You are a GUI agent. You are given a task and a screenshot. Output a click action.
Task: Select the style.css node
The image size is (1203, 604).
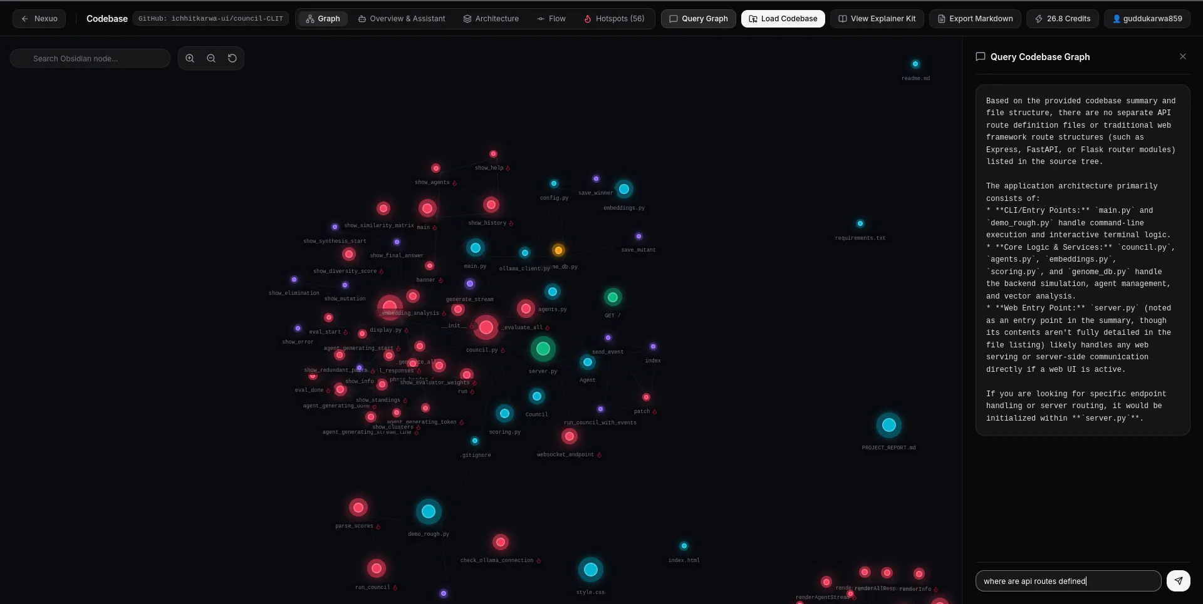coord(591,570)
